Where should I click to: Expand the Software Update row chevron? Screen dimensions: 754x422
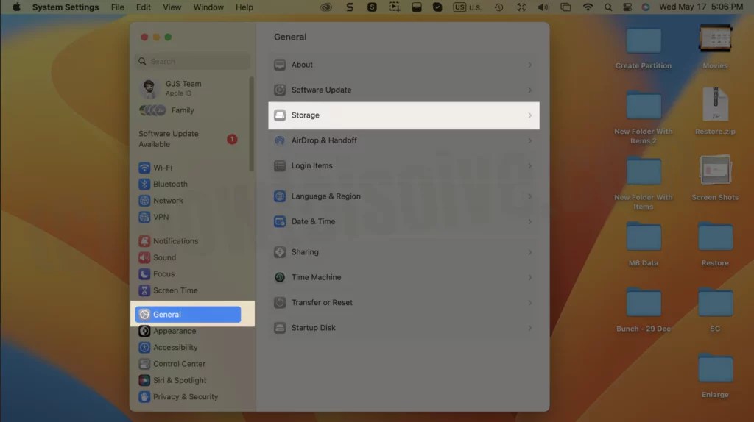click(x=530, y=90)
